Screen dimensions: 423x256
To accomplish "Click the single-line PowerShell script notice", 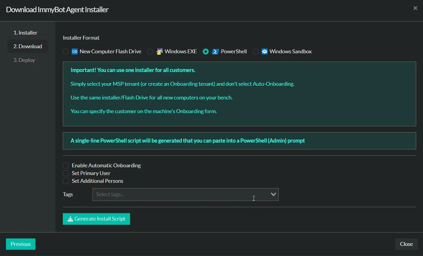I will click(188, 141).
